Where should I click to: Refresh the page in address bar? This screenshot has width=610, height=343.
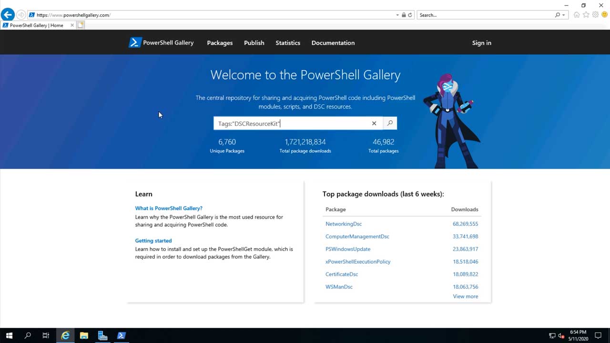(410, 15)
